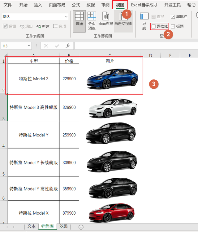
Task: Switch to the 文本 sheet tab
Action: pyautogui.click(x=32, y=226)
